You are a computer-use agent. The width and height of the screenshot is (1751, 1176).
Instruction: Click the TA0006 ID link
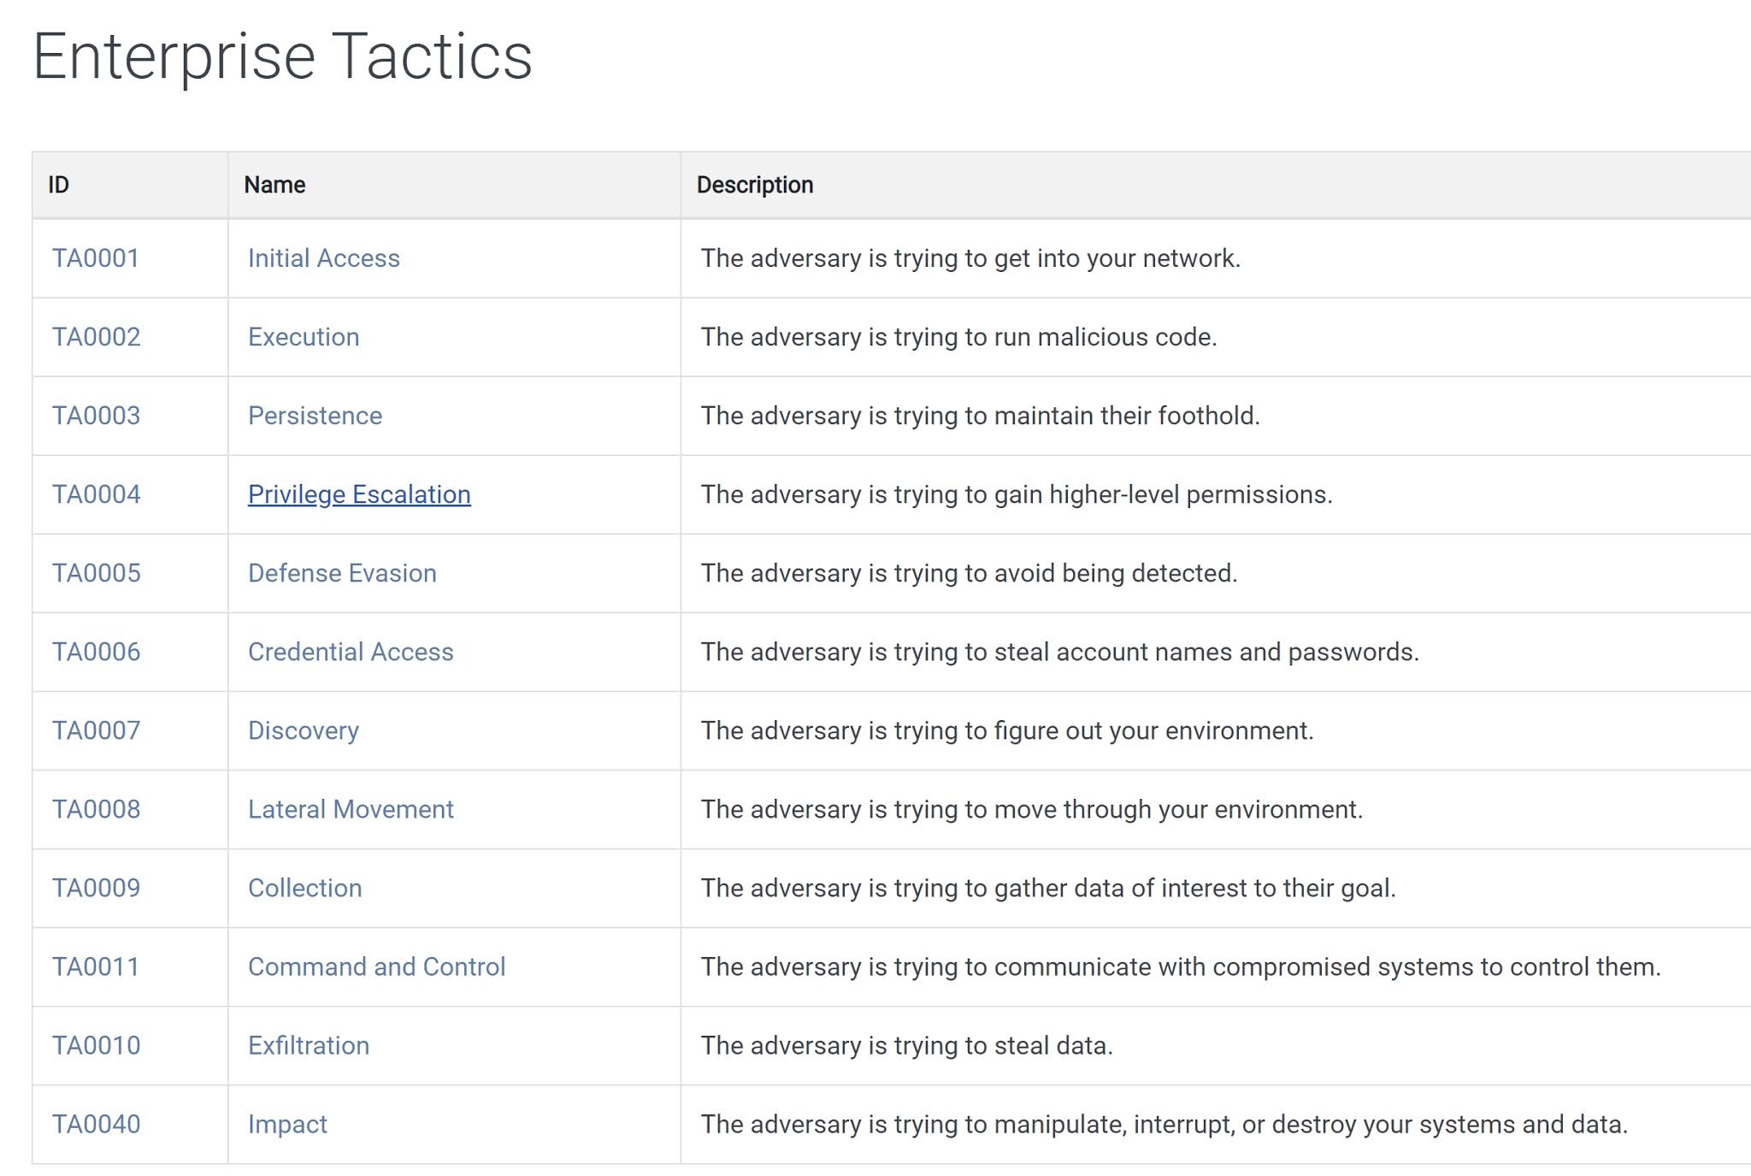96,652
